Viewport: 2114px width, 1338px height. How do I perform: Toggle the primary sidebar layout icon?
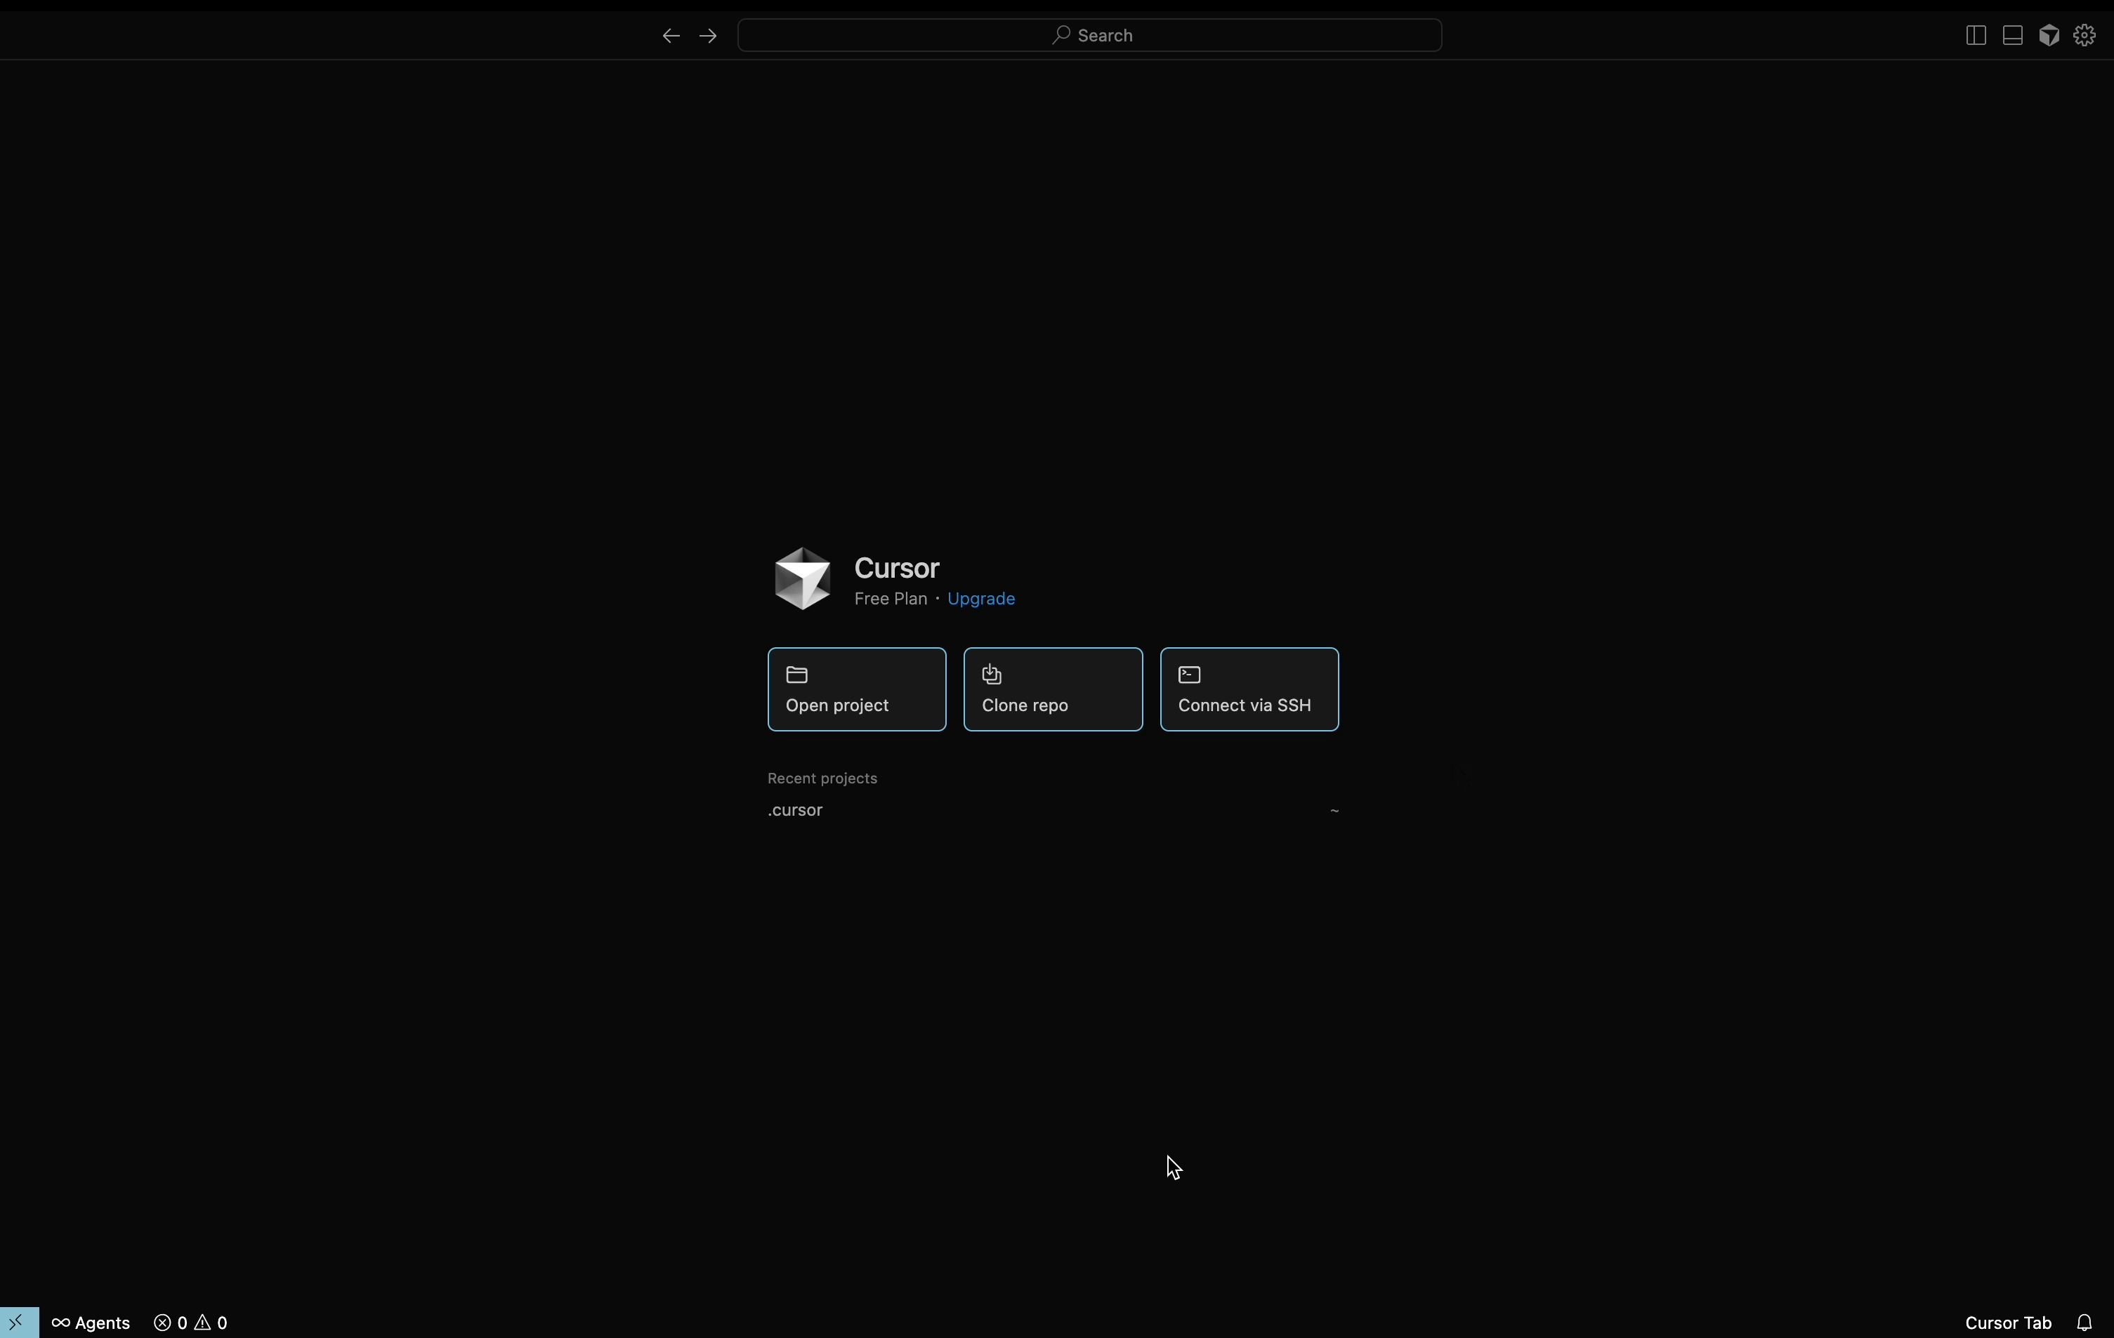tap(1975, 35)
